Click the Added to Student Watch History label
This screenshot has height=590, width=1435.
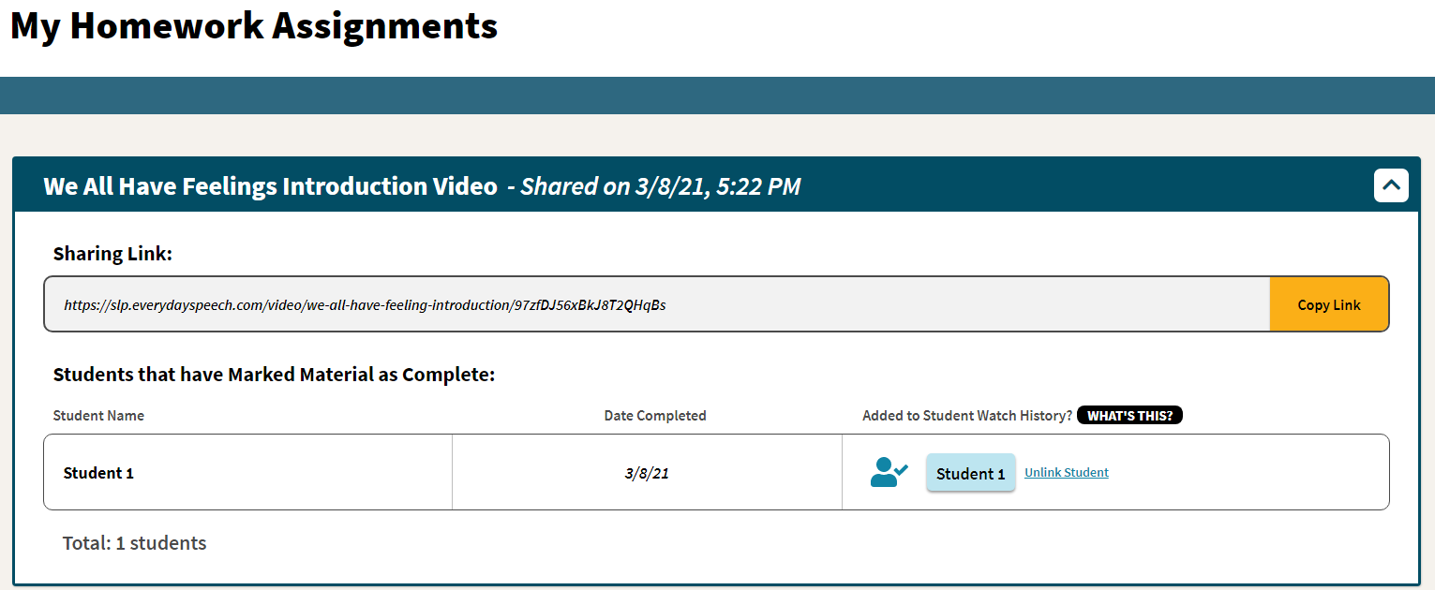pos(967,416)
